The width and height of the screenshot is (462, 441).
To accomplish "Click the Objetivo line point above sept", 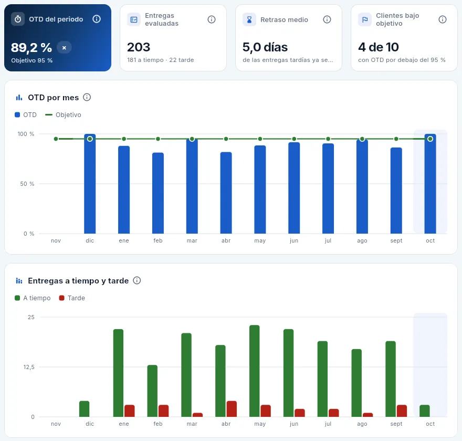I will point(396,139).
